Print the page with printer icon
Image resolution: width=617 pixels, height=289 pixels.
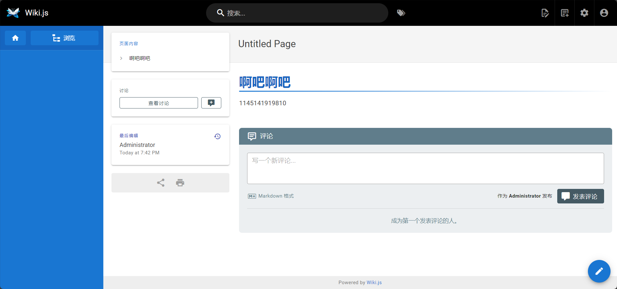tap(180, 183)
